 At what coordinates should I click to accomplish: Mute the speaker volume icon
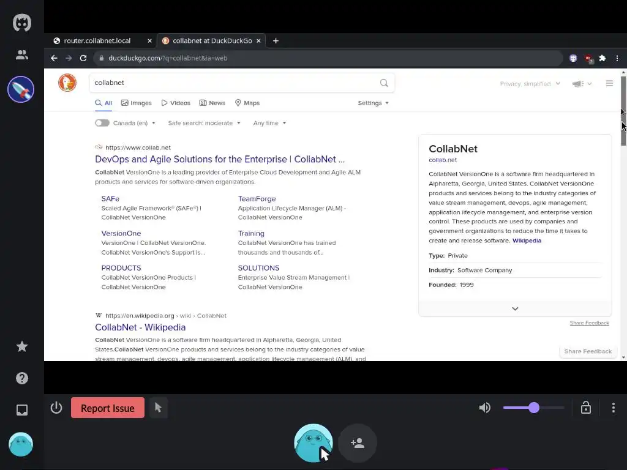485,408
